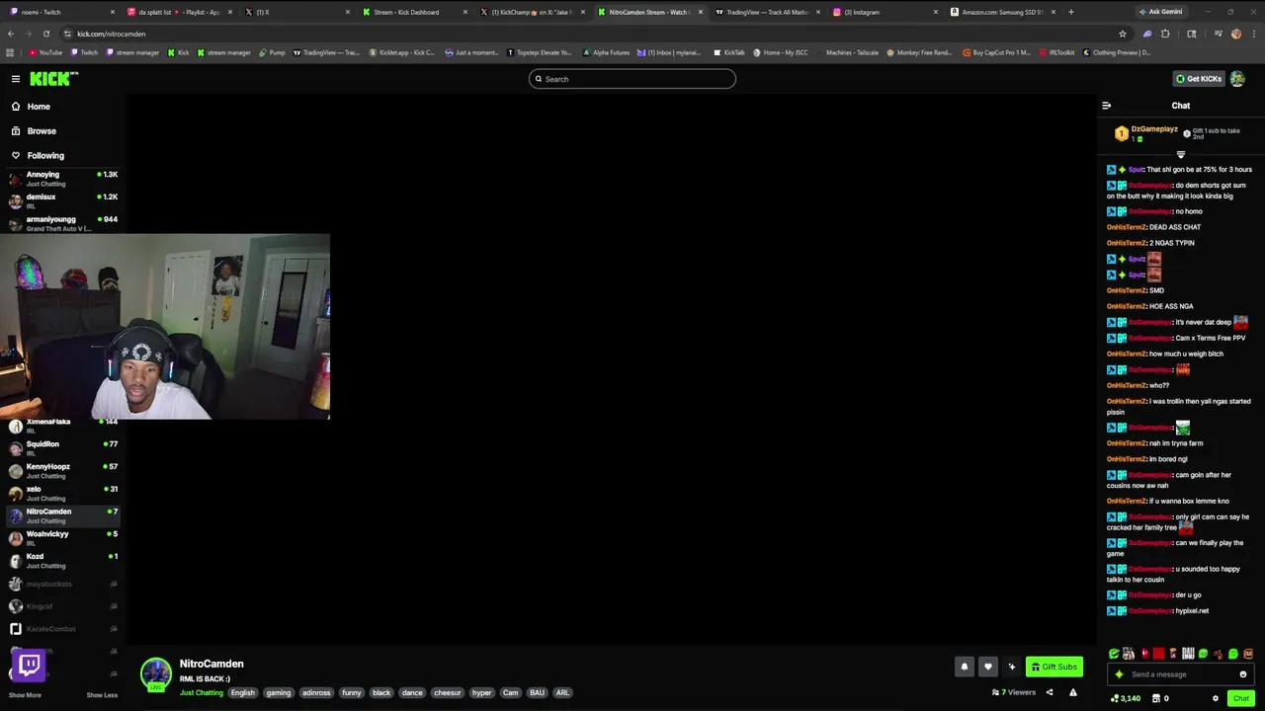Open chat settings gear icon

(1216, 698)
